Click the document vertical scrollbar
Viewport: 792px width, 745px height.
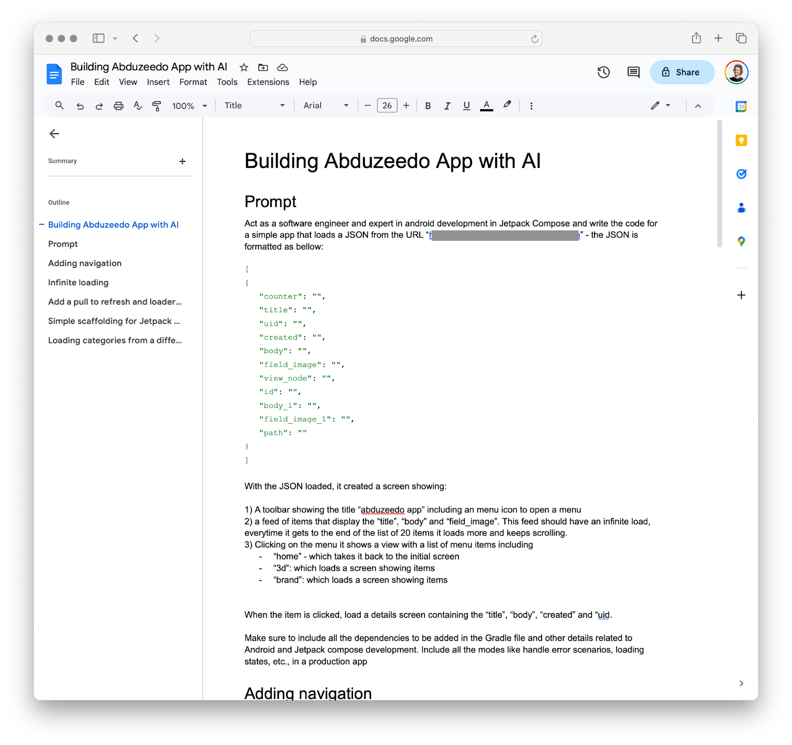(720, 183)
